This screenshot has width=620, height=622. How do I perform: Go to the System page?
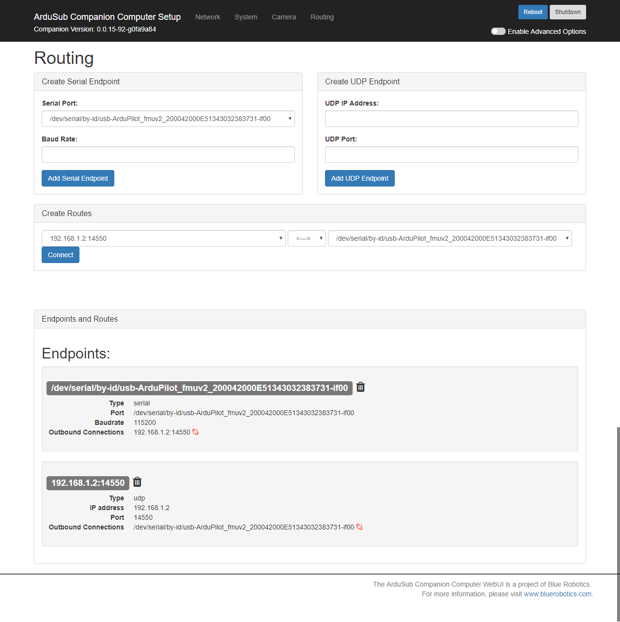tap(246, 17)
